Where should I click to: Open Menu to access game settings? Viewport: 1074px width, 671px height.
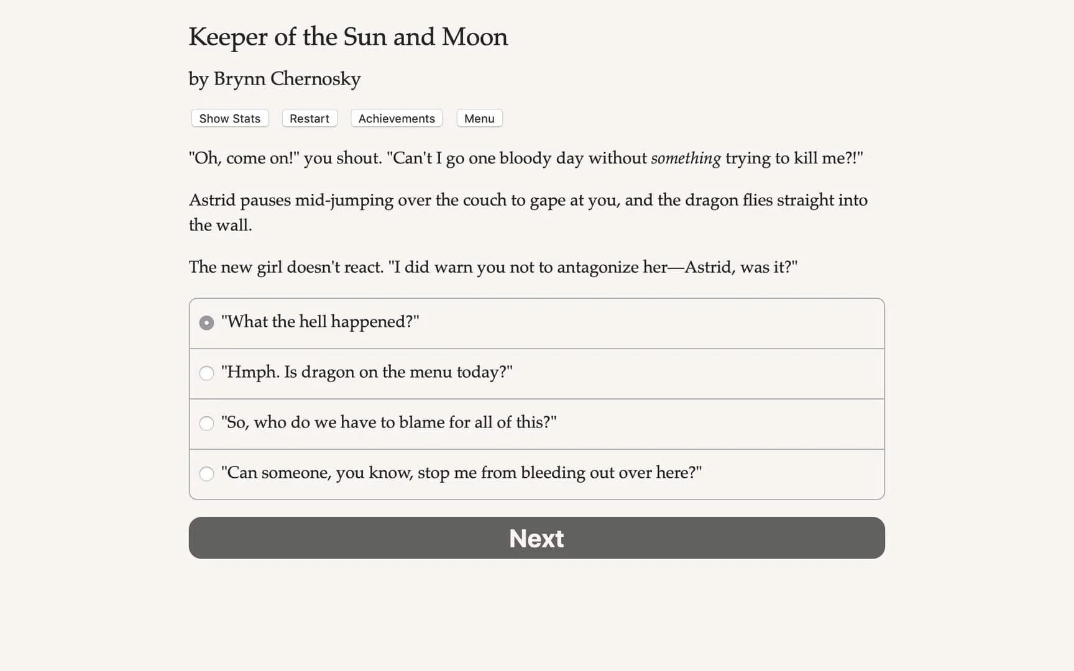coord(479,118)
